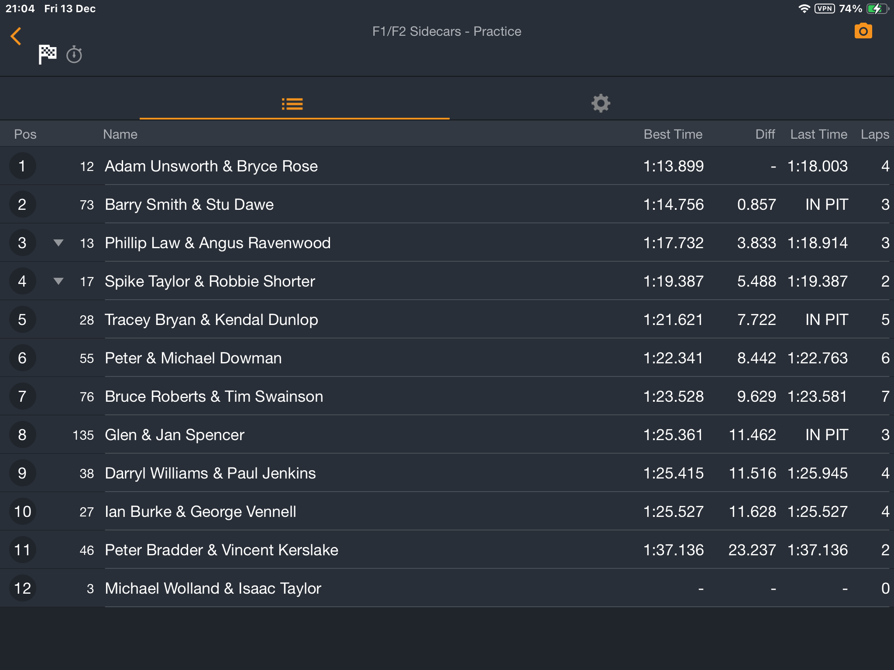The image size is (894, 670).
Task: Select the stopwatch timing icon
Action: [74, 55]
